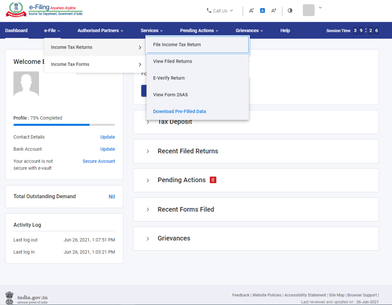Expand the Tax Deposit section
This screenshot has width=392, height=305.
[x=148, y=122]
